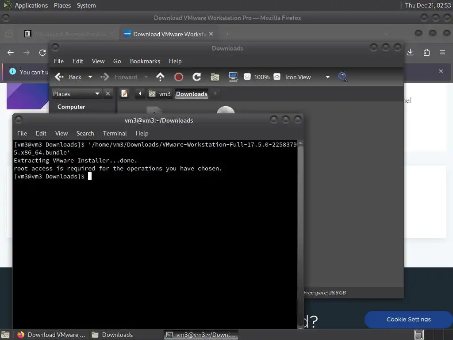Dismiss the Firefox info notification bar
Viewport: 453px width, 340px height.
coord(441,71)
